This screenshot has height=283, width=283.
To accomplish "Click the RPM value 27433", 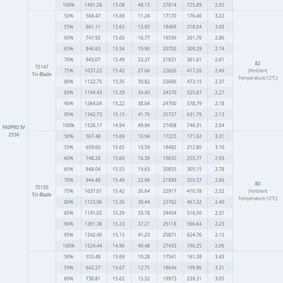I will point(169,246).
